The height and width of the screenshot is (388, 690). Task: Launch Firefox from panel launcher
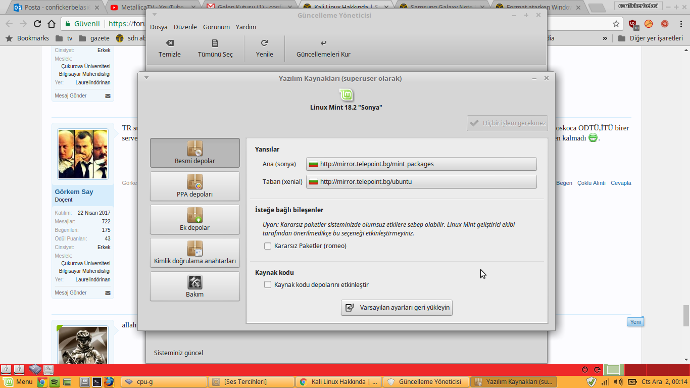point(109,382)
